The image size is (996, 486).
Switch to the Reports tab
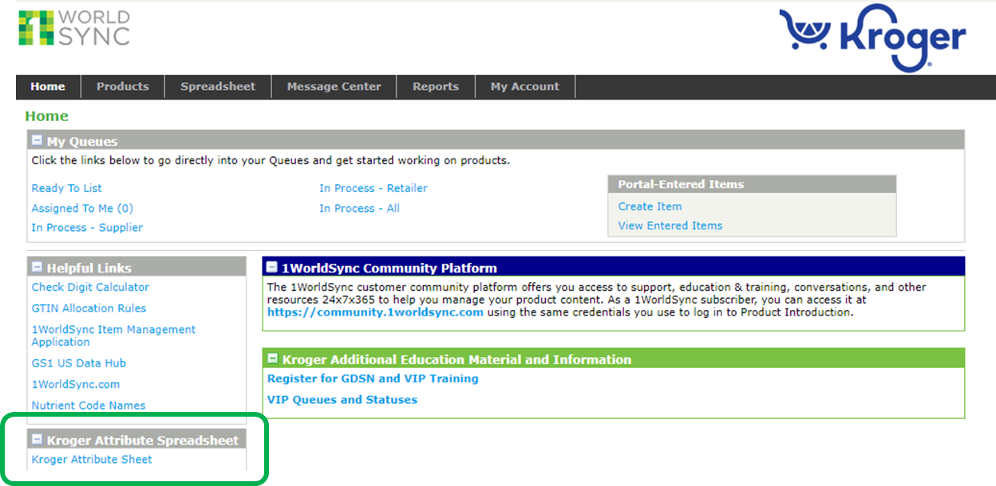pyautogui.click(x=436, y=86)
